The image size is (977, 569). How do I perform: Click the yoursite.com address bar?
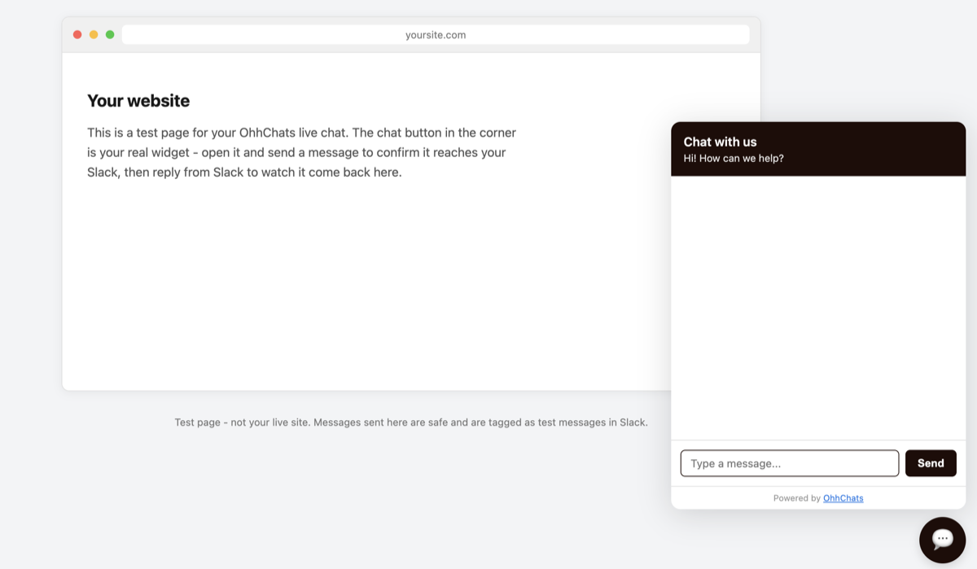[436, 35]
